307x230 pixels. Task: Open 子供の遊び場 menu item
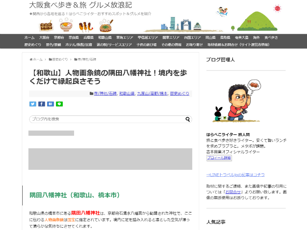tap(147, 44)
